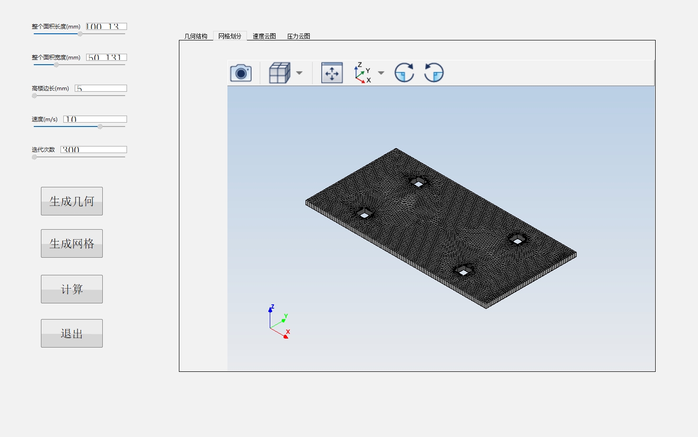Click the 生成几何 button
Image resolution: width=698 pixels, height=437 pixels.
point(72,201)
